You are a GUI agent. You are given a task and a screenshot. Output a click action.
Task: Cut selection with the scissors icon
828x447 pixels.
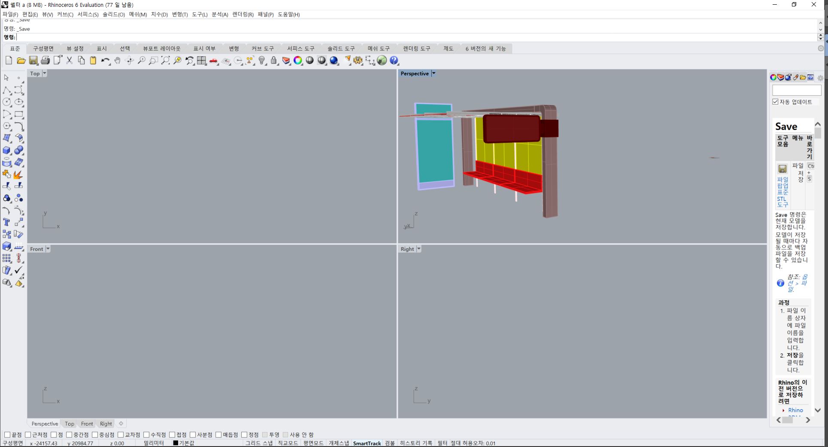pyautogui.click(x=69, y=60)
